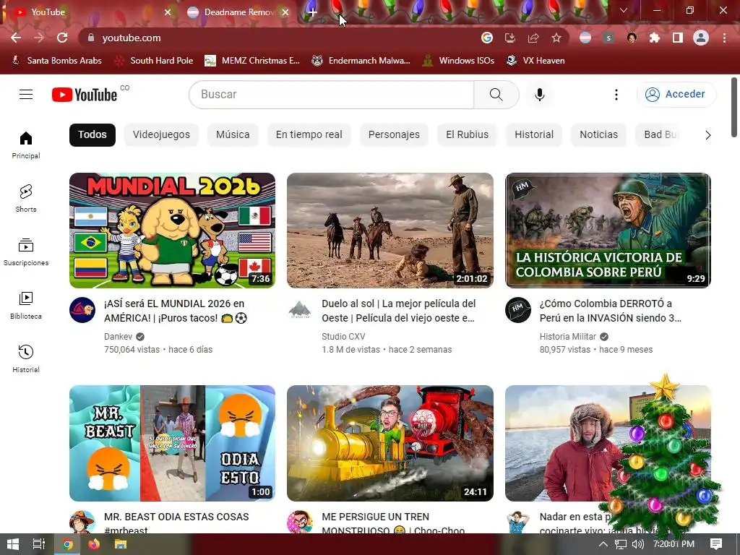Open Studio CXV channel link
Screen dimensions: 740x555
tap(343, 337)
